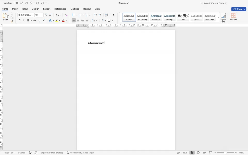Toggle the AutoSave switch
This screenshot has height=155, width=248.
click(16, 3)
